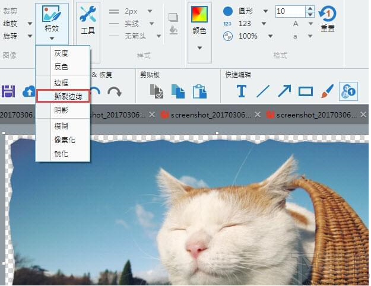Select the Brush paint tool
Viewport: 371px width, 286px height.
pyautogui.click(x=327, y=91)
